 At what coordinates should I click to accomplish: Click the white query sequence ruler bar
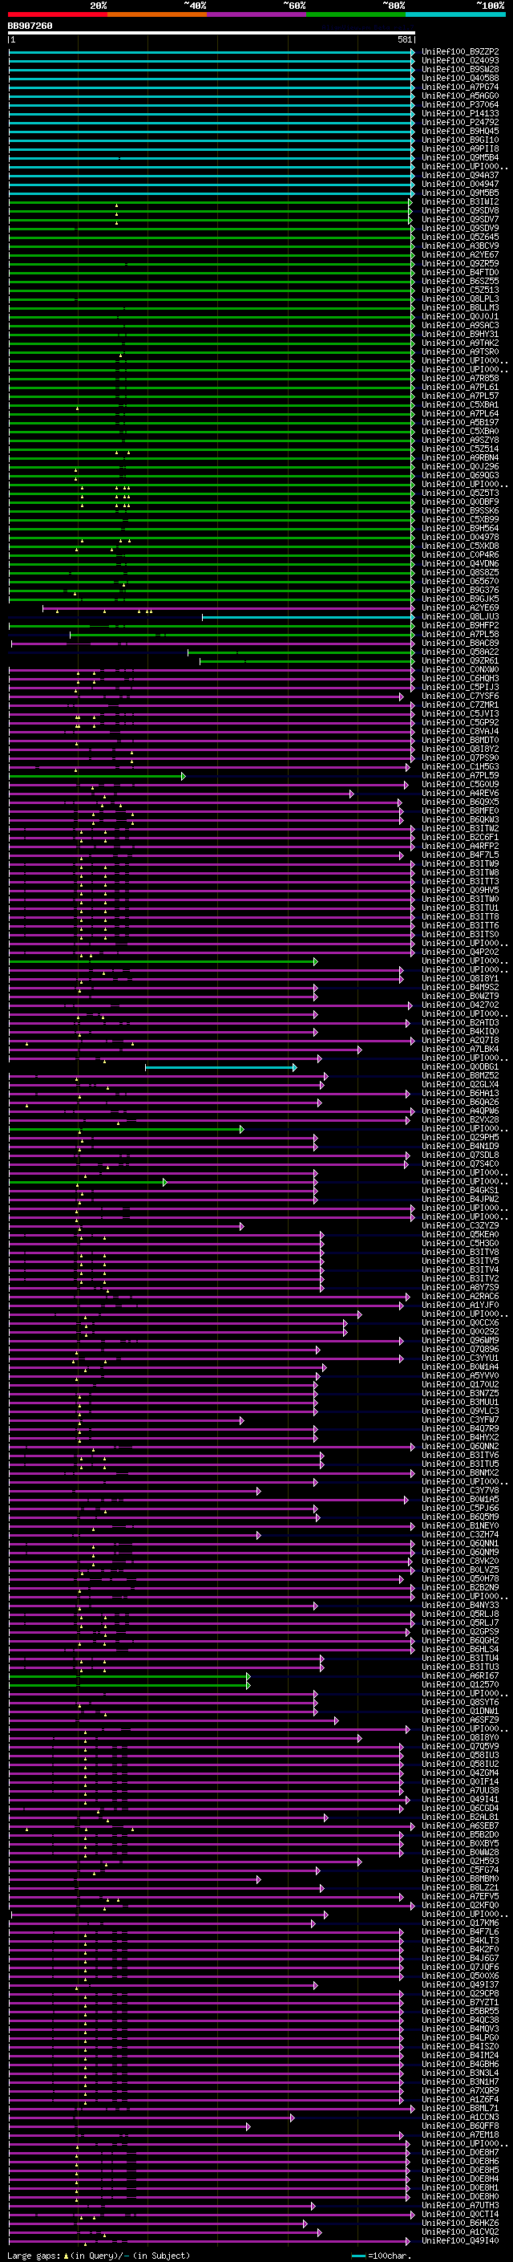pyautogui.click(x=212, y=32)
